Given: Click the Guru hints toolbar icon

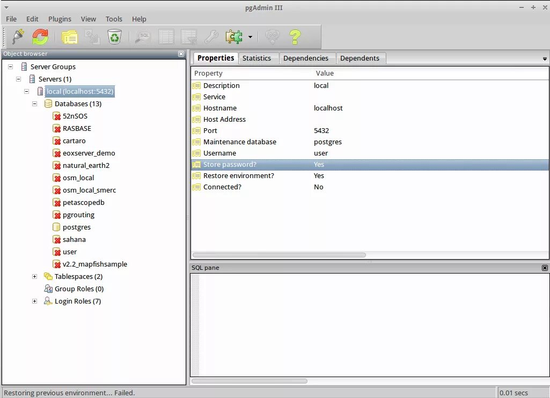Looking at the screenshot, I should pos(272,37).
